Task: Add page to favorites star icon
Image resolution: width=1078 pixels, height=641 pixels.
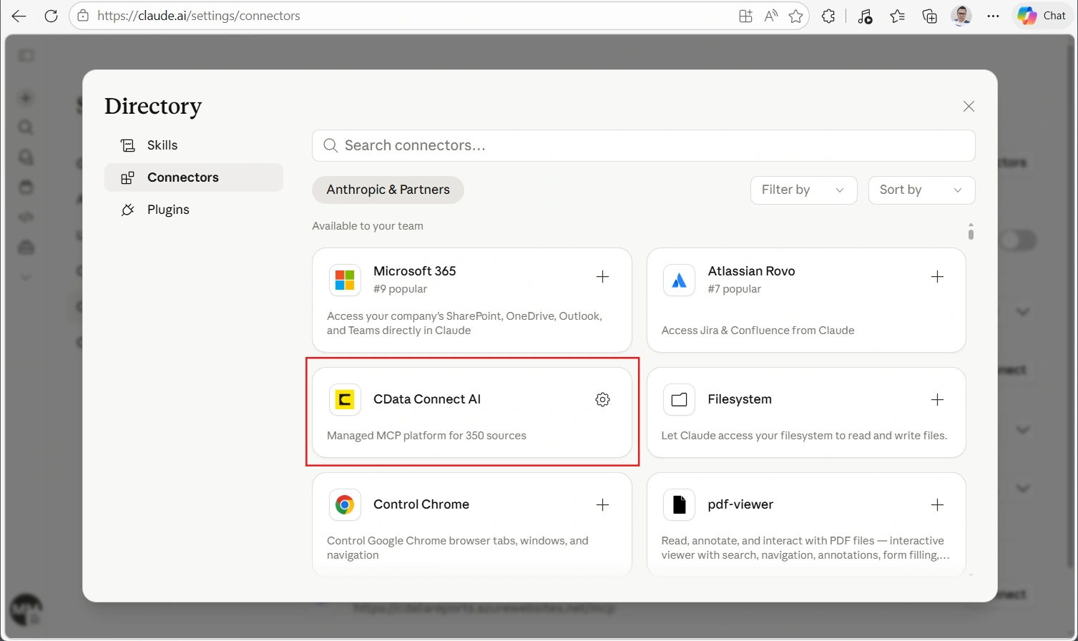Action: click(795, 16)
